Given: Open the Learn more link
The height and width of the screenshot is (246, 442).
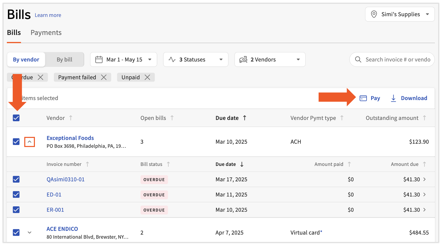Looking at the screenshot, I should pos(48,15).
